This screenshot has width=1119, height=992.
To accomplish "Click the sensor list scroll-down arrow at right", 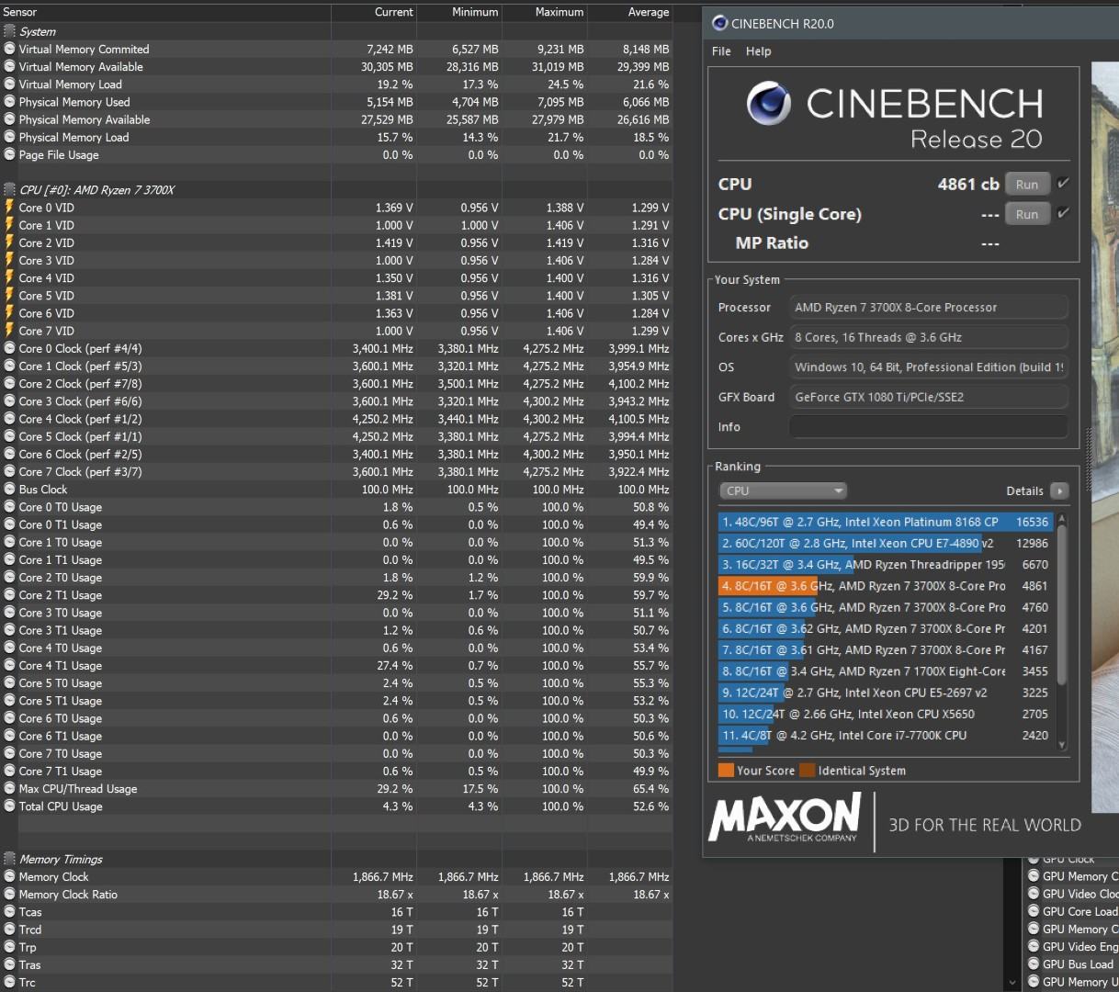I will click(x=1012, y=981).
